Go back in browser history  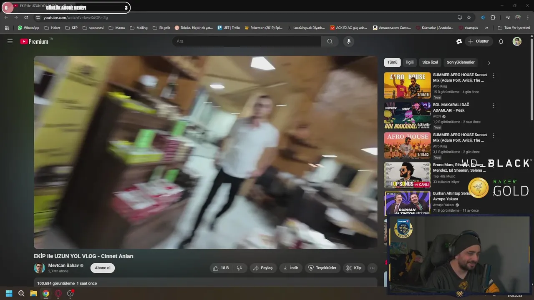6,17
